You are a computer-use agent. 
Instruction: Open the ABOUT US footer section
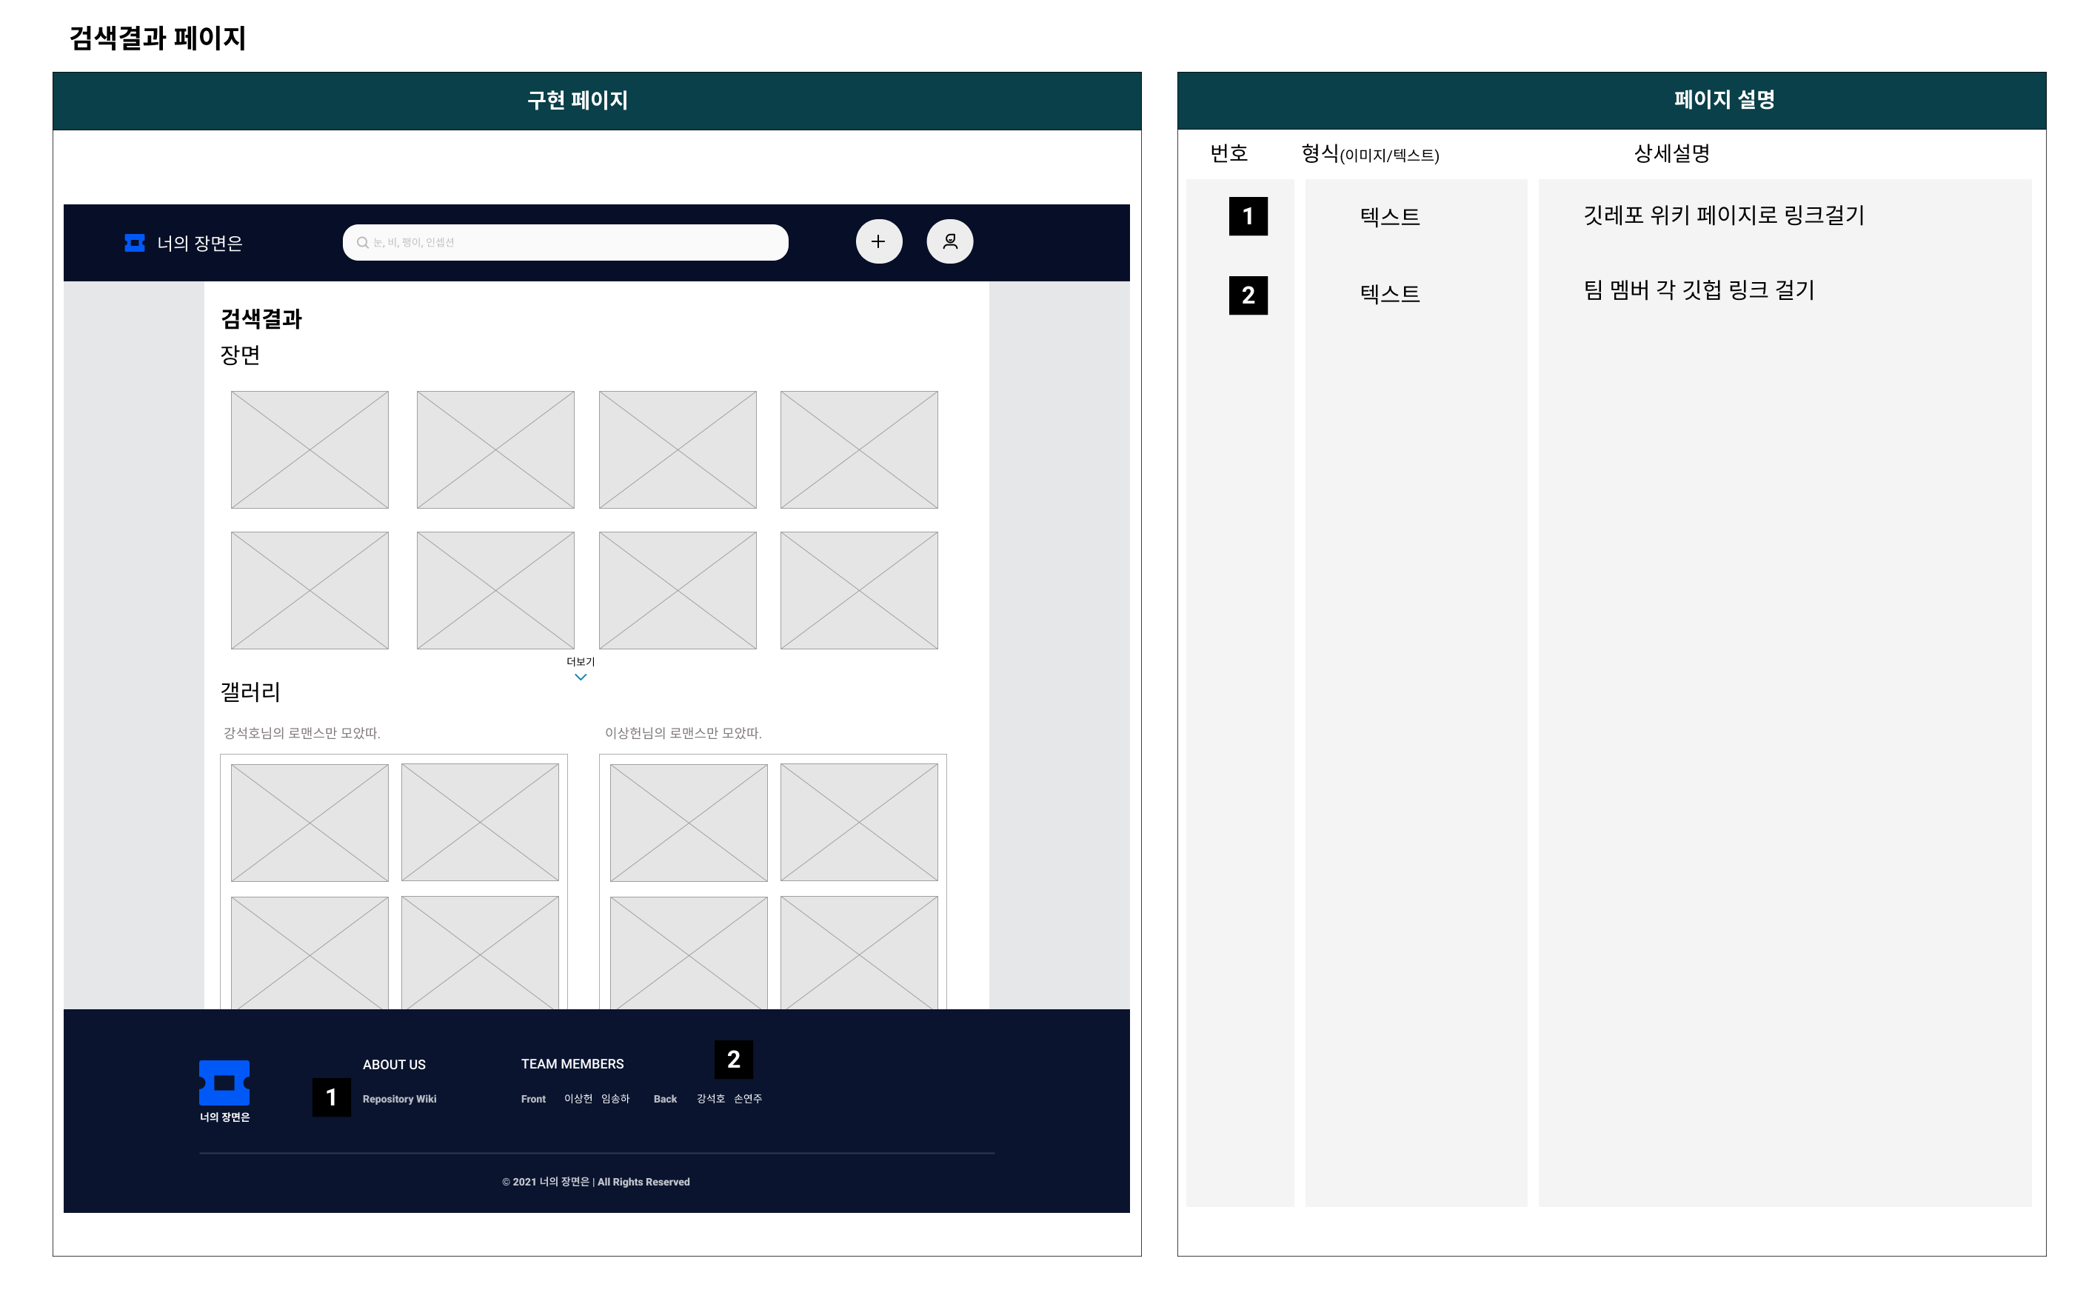tap(394, 1064)
